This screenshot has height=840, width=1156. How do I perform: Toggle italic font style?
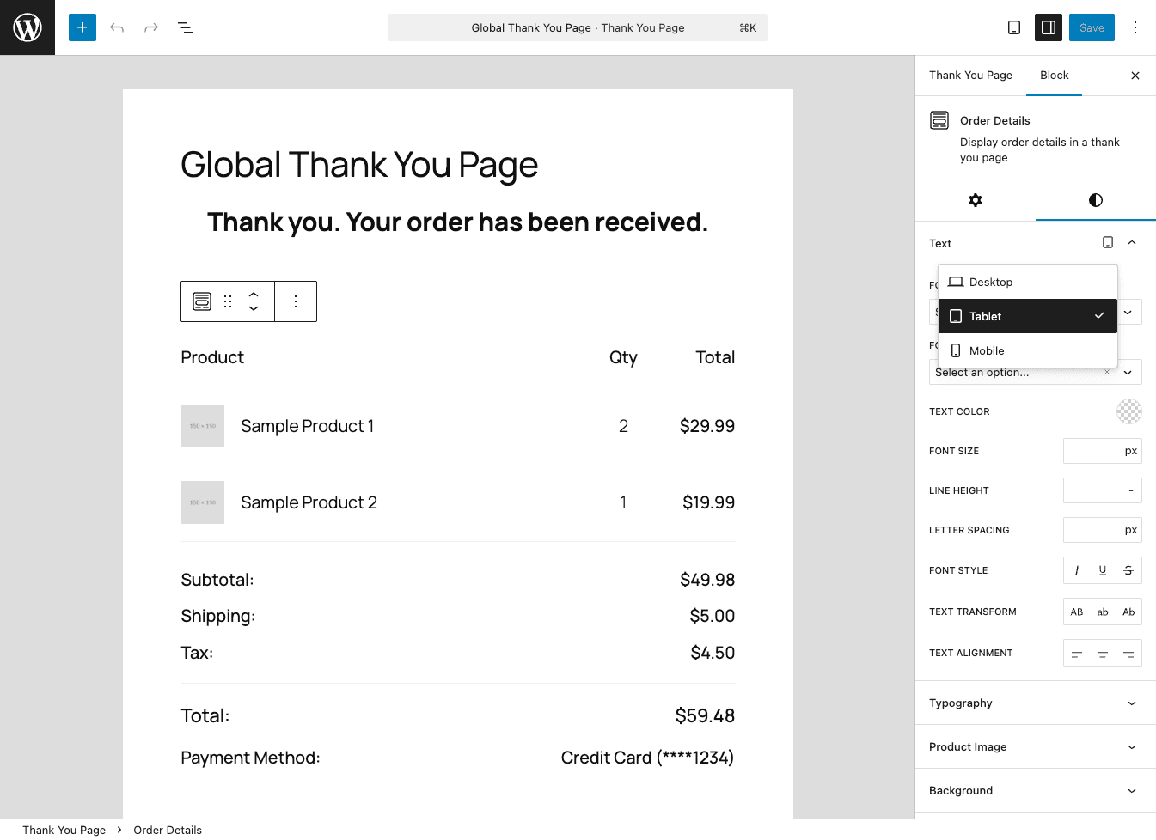point(1077,570)
